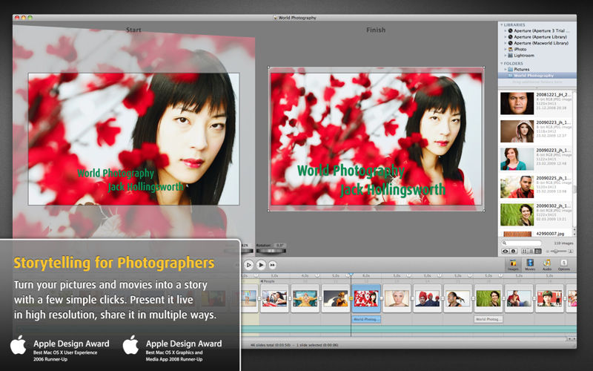Switch media browser to grid view
The image size is (593, 371).
pyautogui.click(x=525, y=252)
